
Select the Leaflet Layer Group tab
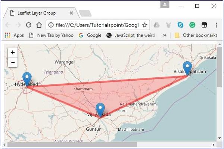(x=41, y=13)
